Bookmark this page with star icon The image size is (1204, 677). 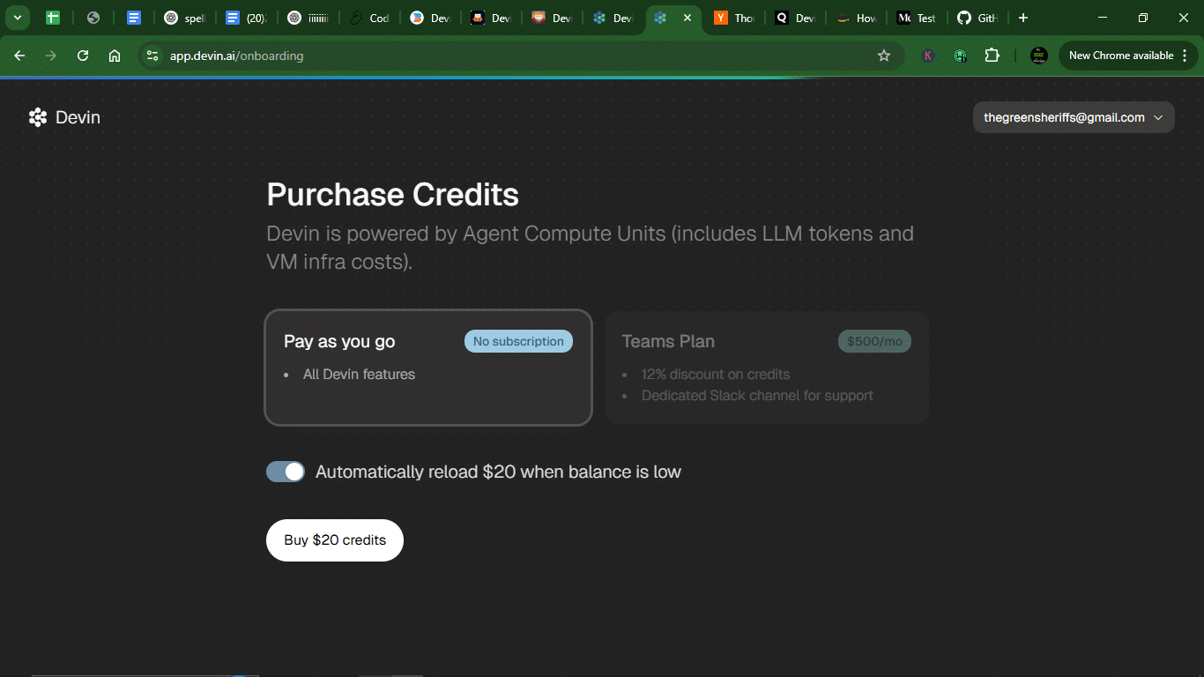[x=884, y=56]
